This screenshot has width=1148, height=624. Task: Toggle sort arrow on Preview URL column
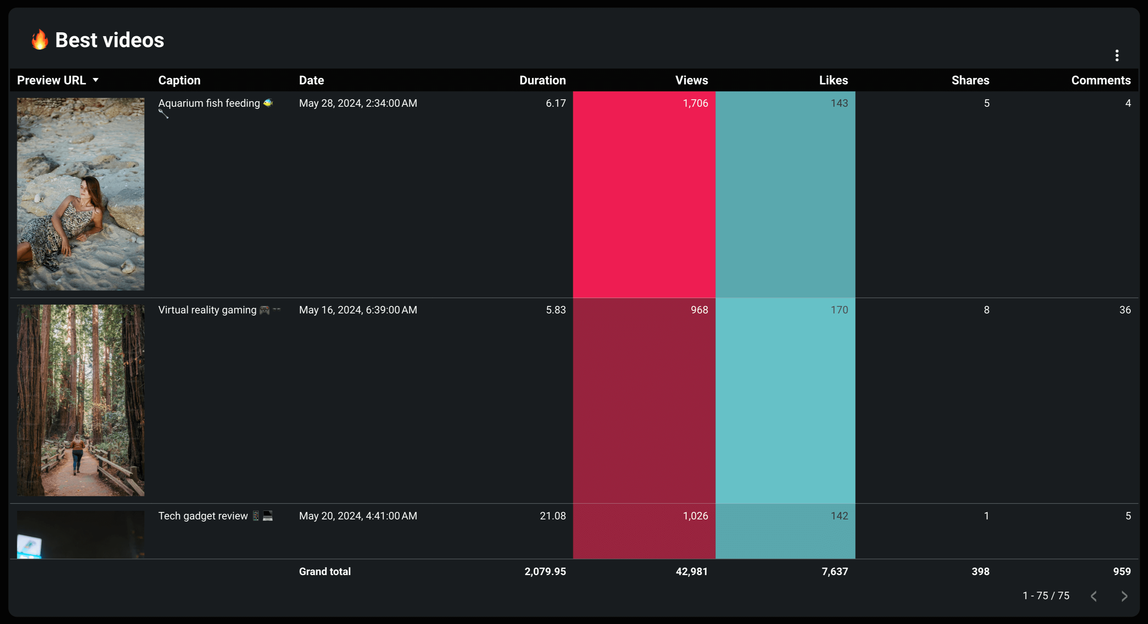tap(95, 80)
